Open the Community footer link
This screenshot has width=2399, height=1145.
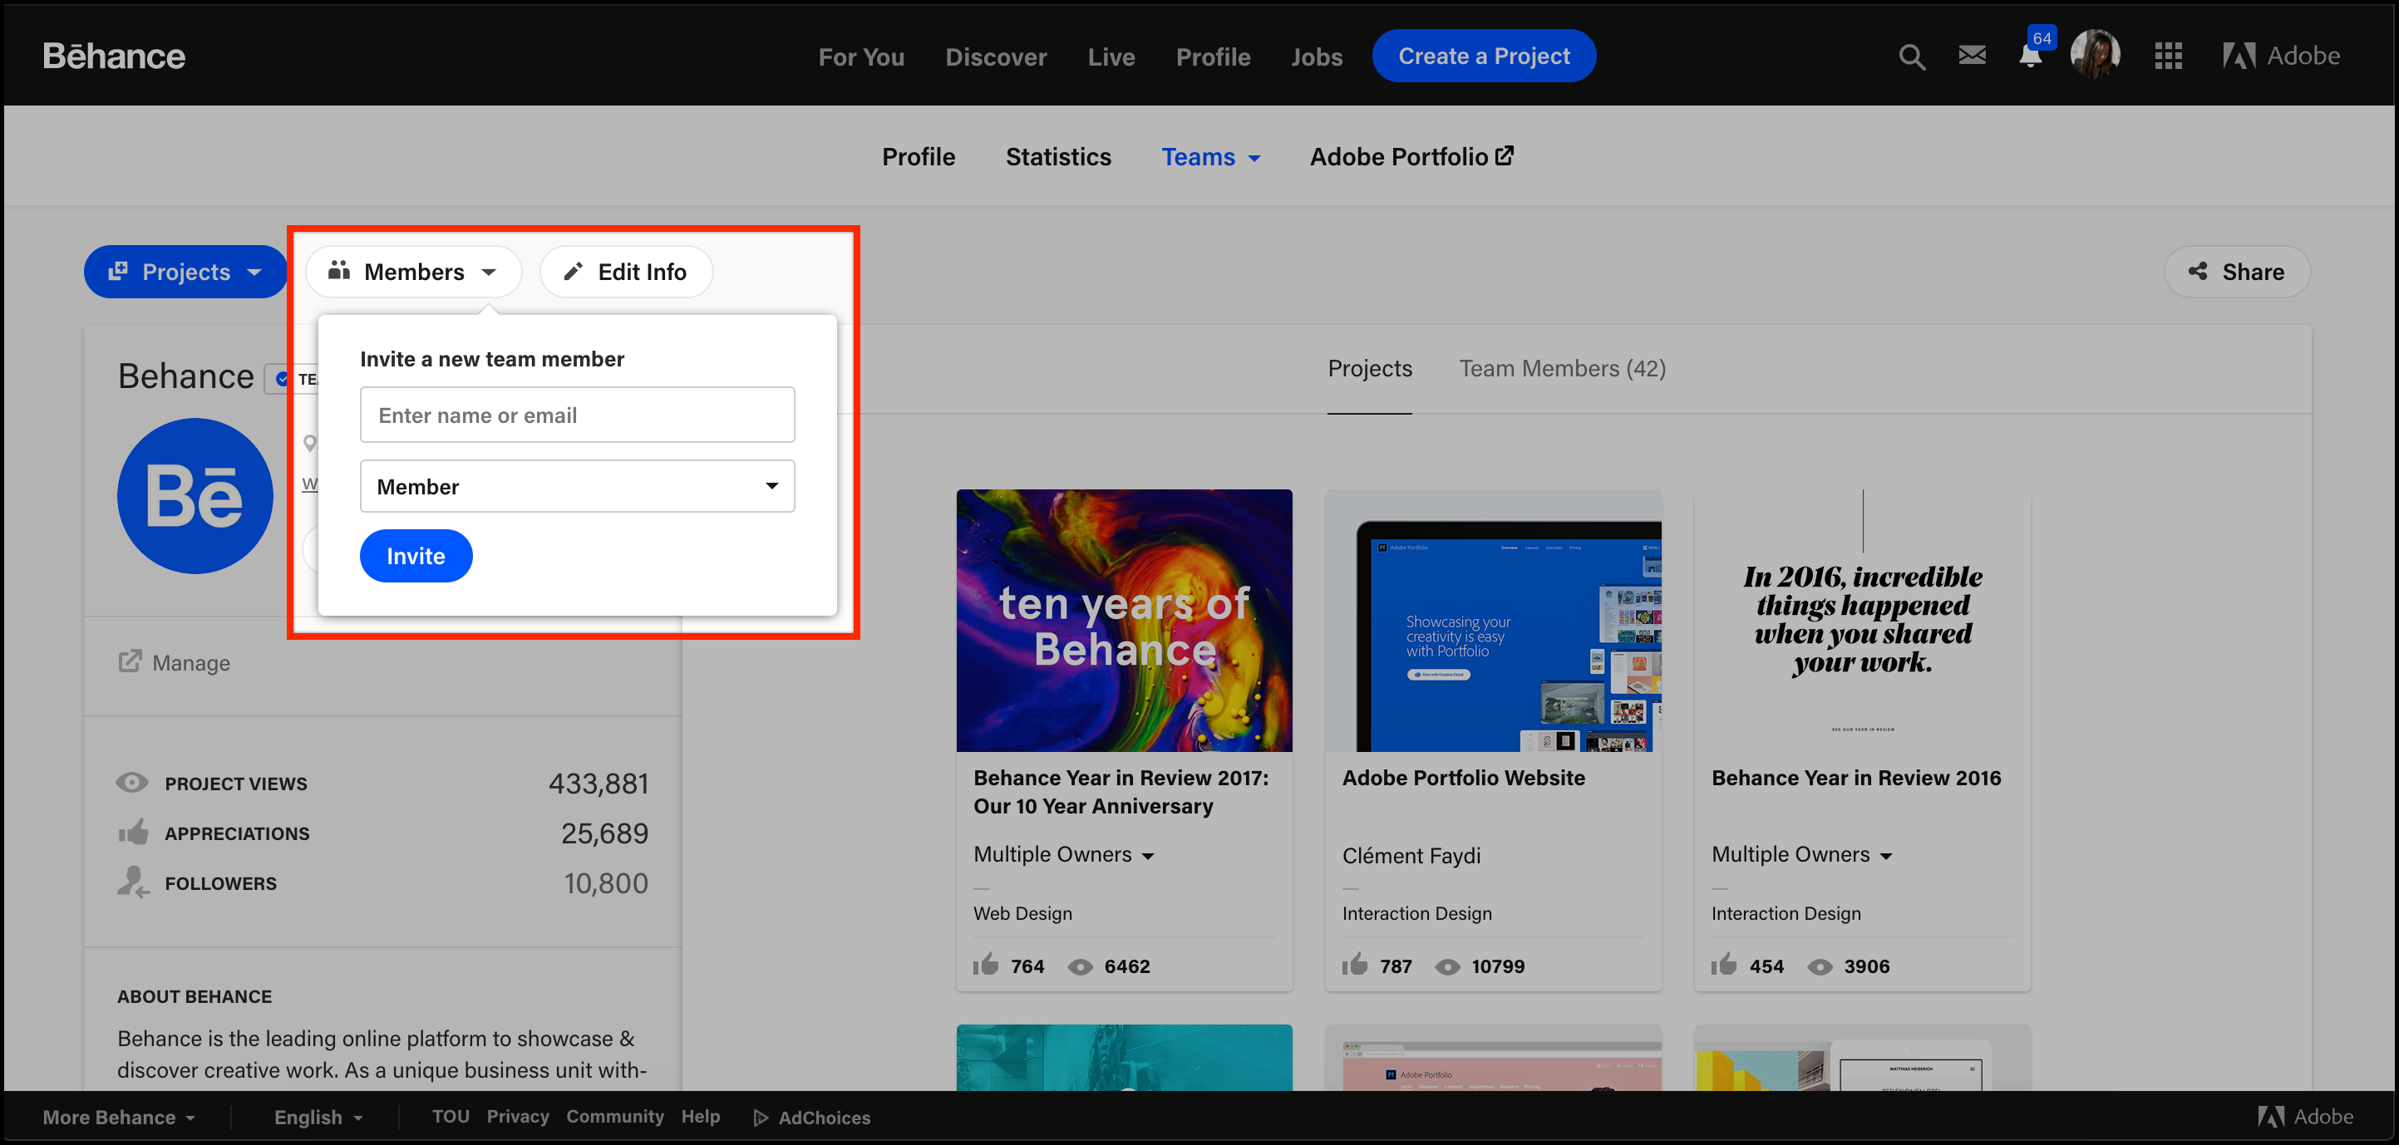(614, 1116)
